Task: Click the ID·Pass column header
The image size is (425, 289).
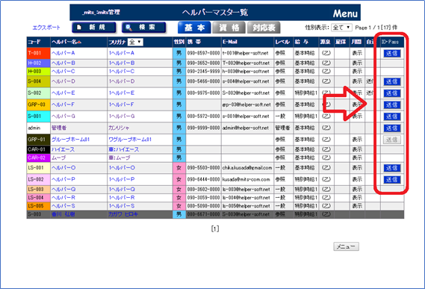Action: pos(390,42)
